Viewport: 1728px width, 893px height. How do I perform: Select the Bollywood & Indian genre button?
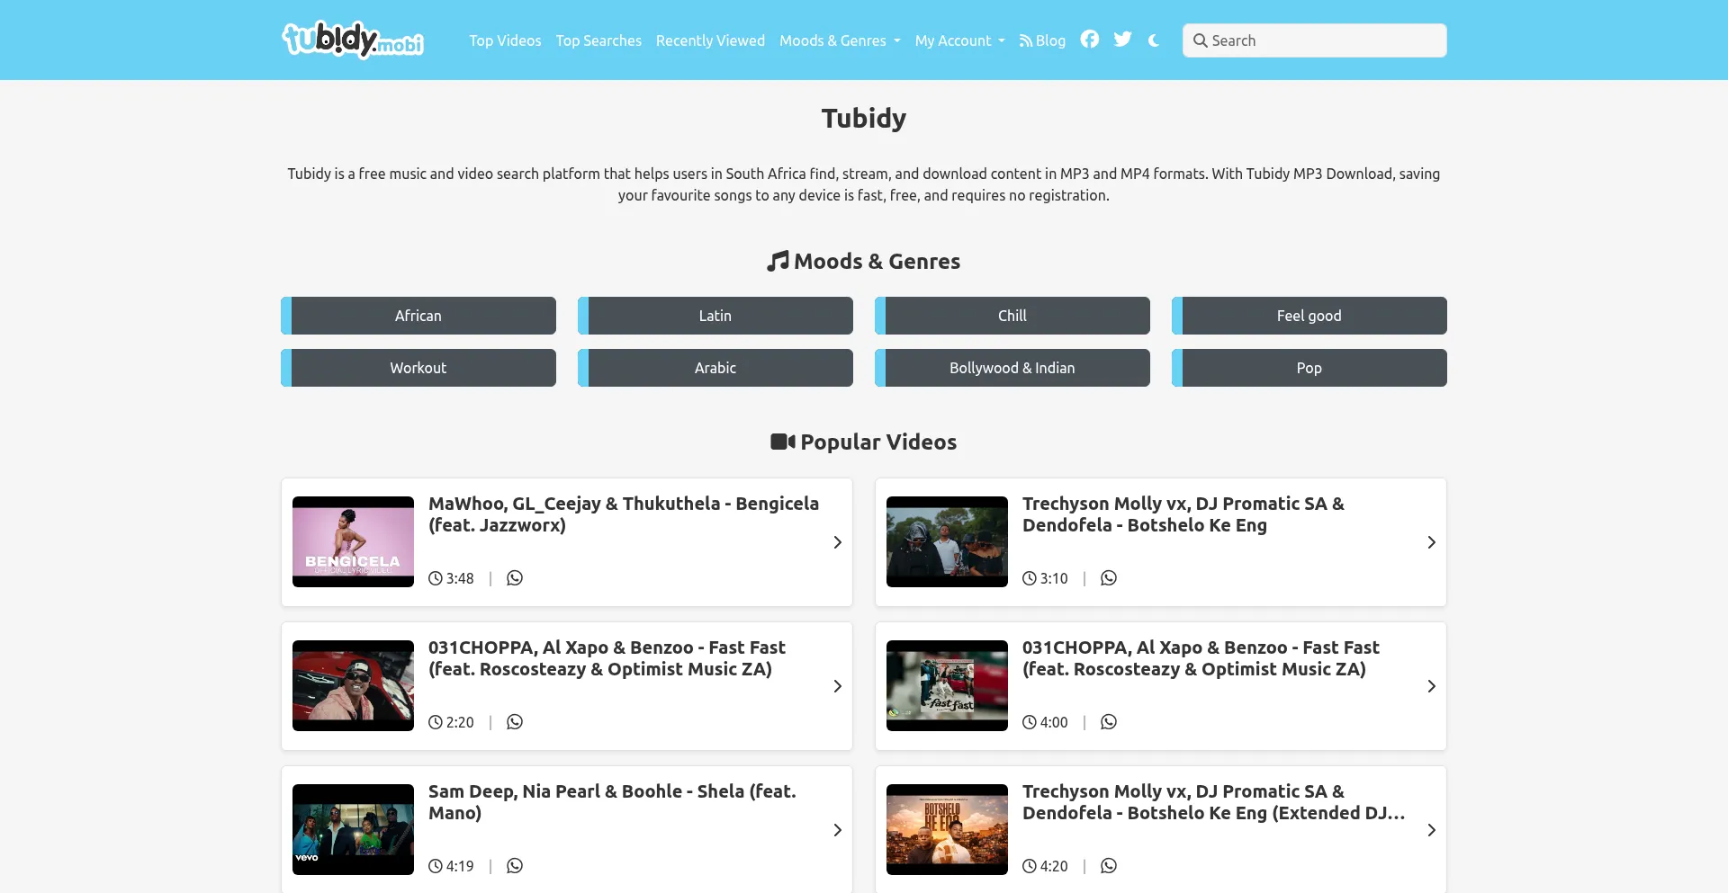pos(1012,368)
